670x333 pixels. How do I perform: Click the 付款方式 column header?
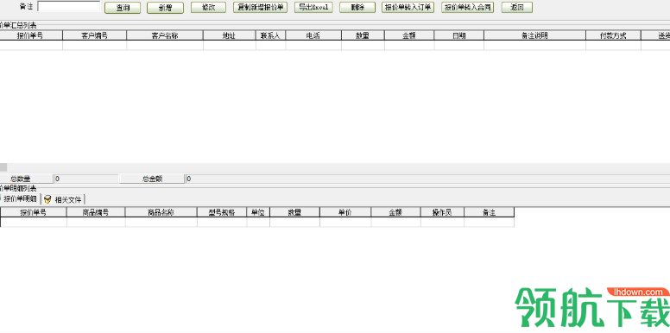click(613, 35)
